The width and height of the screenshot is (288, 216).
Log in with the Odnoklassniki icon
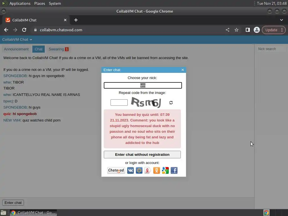pyautogui.click(x=156, y=170)
